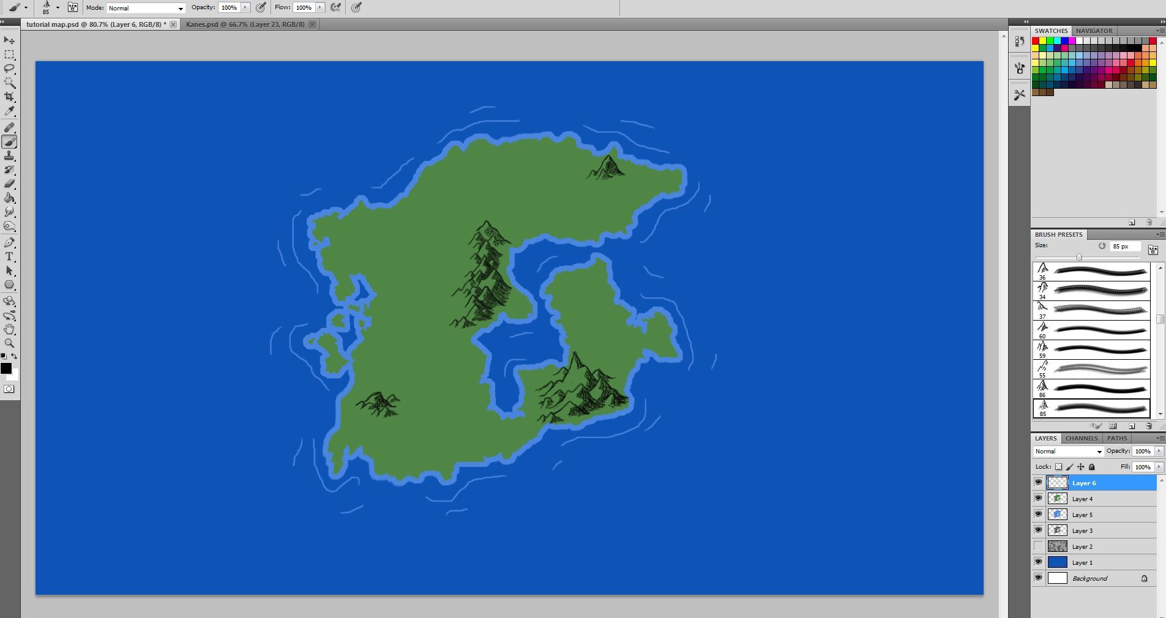Open the blending Mode dropdown

[x=145, y=8]
